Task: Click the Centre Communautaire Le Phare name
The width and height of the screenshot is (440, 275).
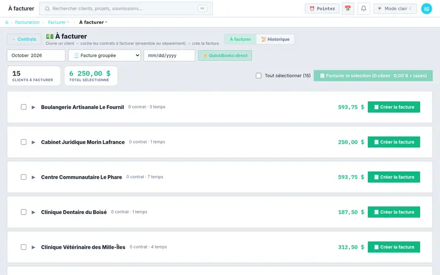Action: [81, 177]
